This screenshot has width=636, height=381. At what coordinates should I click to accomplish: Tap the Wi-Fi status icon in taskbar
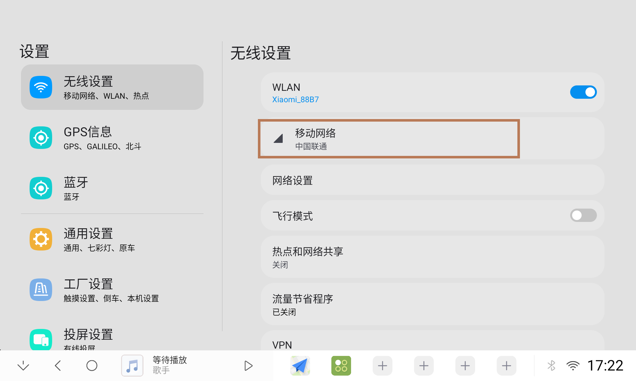(x=573, y=365)
